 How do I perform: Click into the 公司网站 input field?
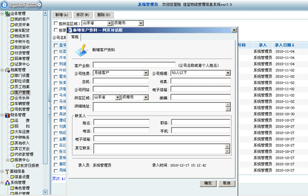[121, 89]
